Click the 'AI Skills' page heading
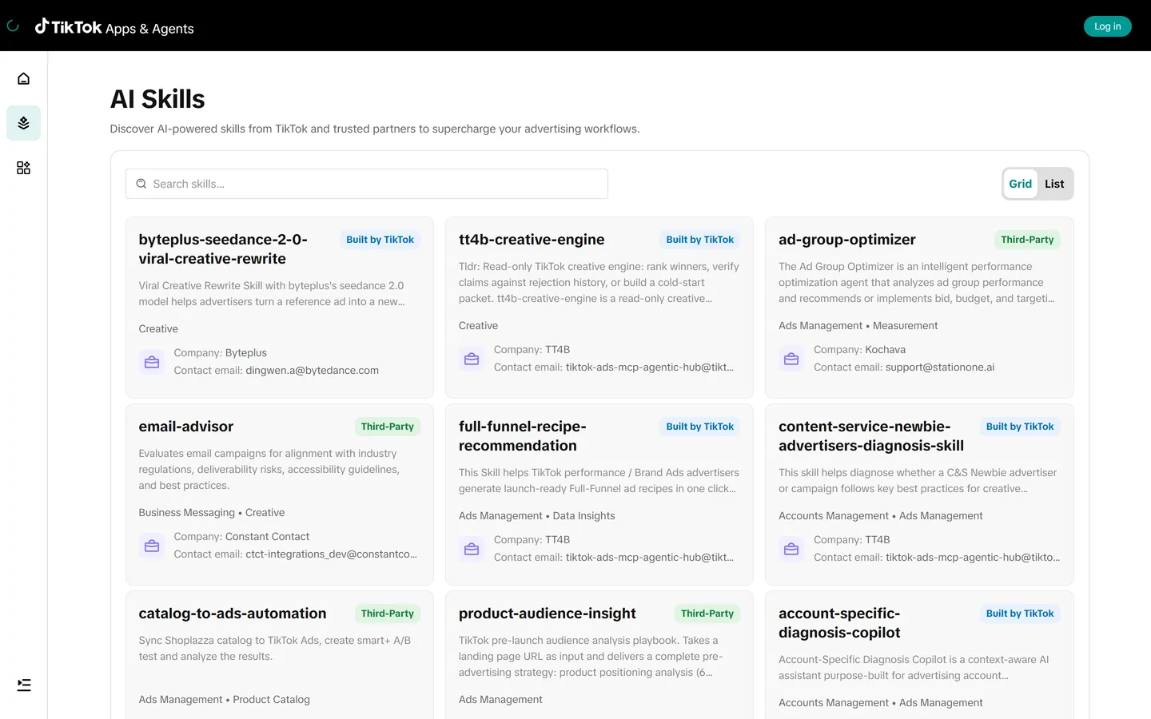The image size is (1151, 719). [157, 99]
